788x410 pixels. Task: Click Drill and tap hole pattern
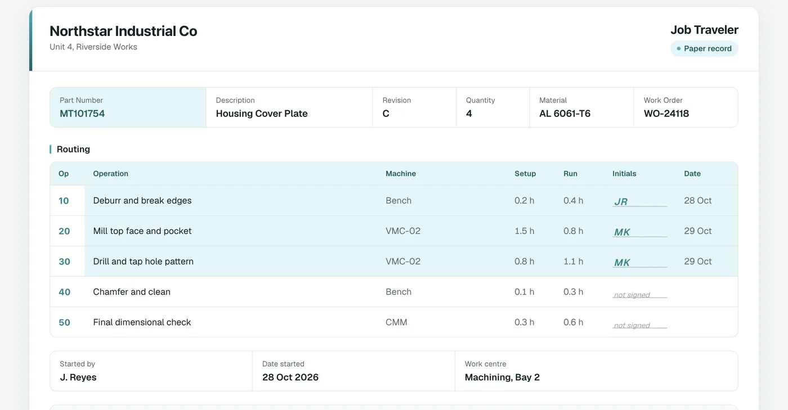tap(143, 262)
